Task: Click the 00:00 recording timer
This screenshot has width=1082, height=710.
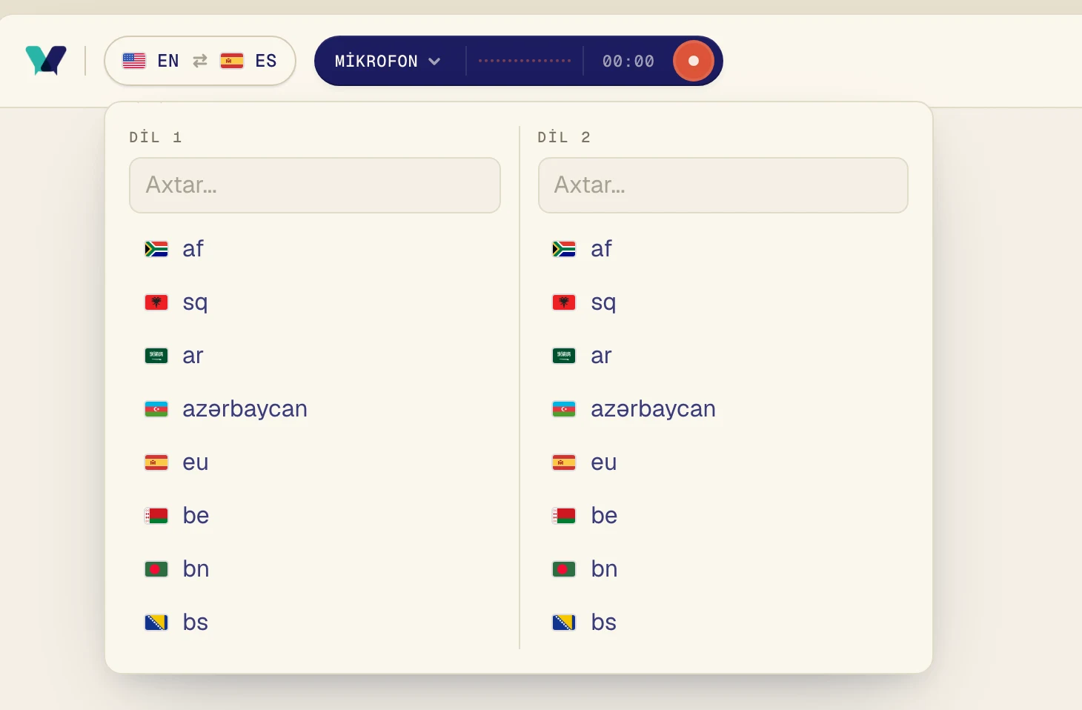Action: (628, 62)
